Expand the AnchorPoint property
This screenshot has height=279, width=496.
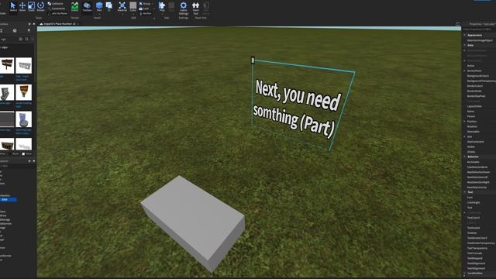tap(465, 71)
